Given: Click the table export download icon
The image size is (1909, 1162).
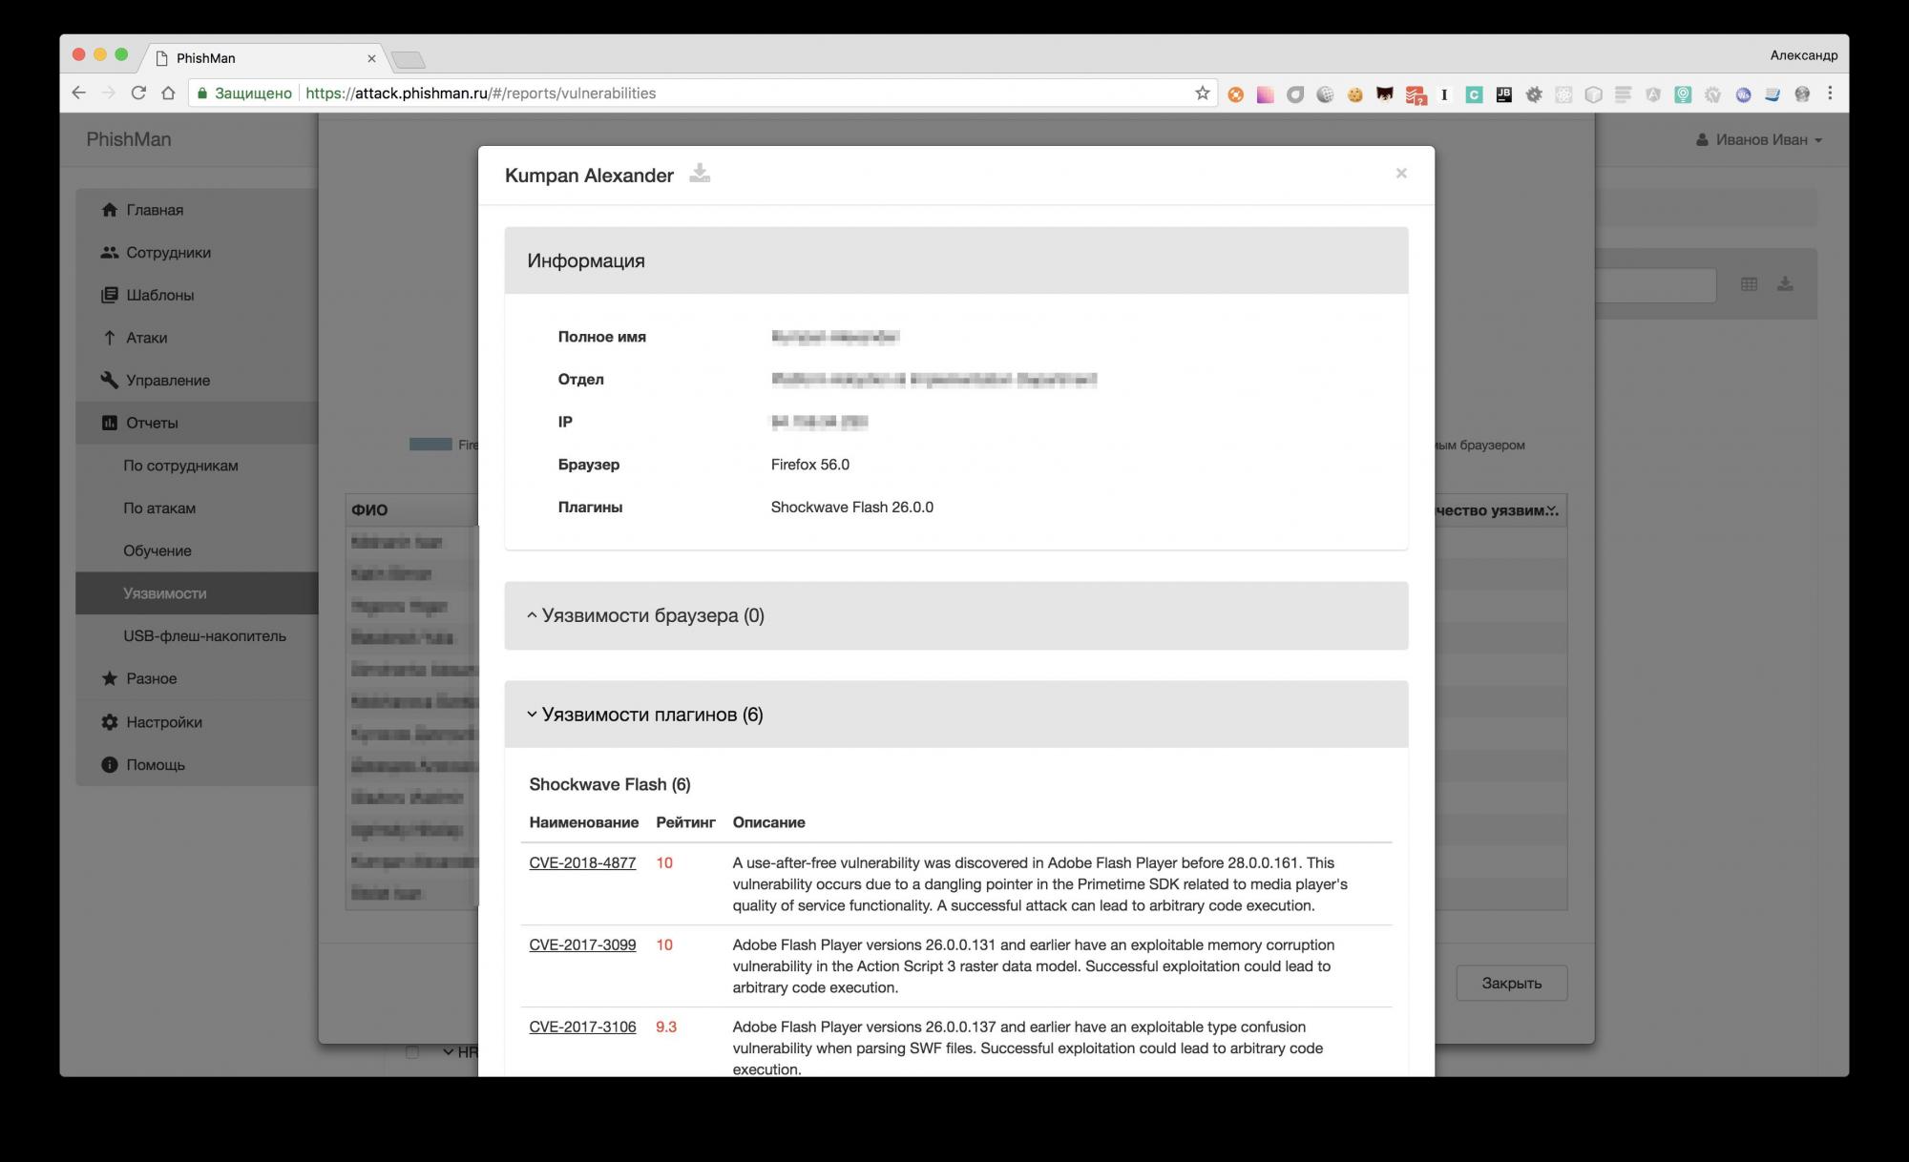Looking at the screenshot, I should (x=1785, y=284).
